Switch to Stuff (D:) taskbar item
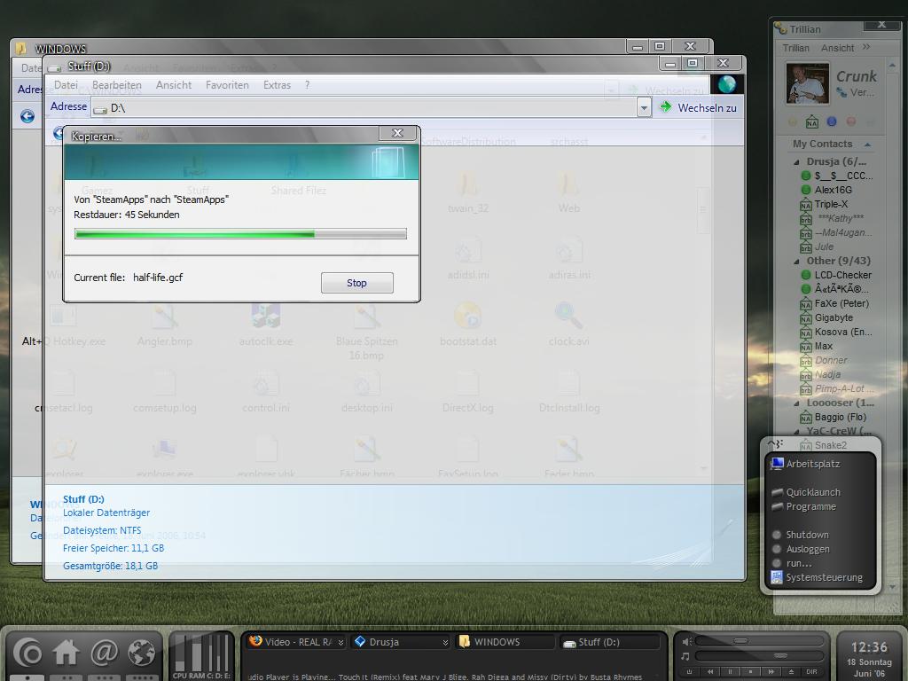908x681 pixels. click(610, 642)
